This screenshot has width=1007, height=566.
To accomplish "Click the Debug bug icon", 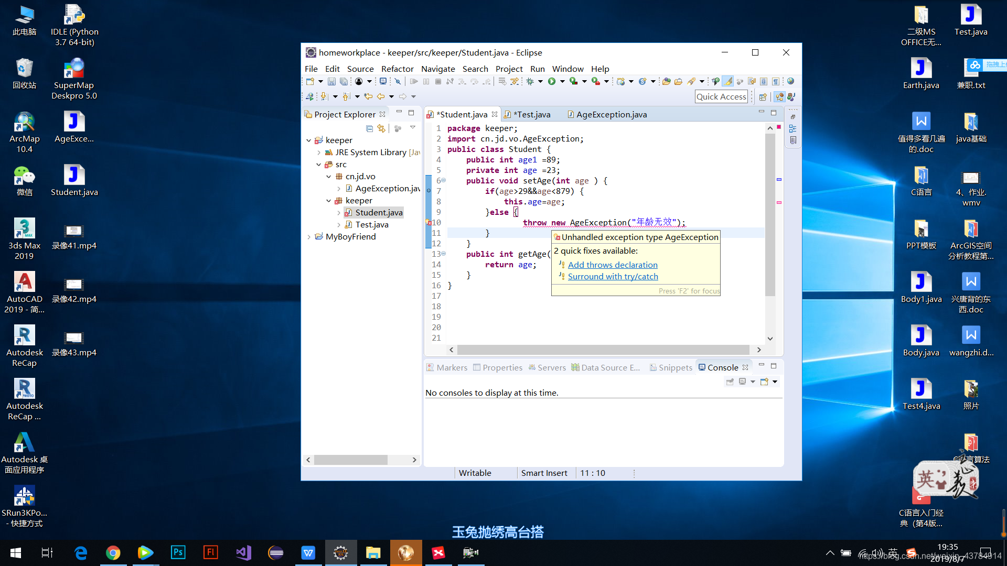I will point(530,81).
